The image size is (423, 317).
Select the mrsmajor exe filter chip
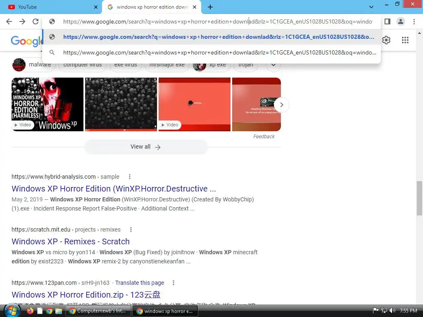[x=167, y=65]
